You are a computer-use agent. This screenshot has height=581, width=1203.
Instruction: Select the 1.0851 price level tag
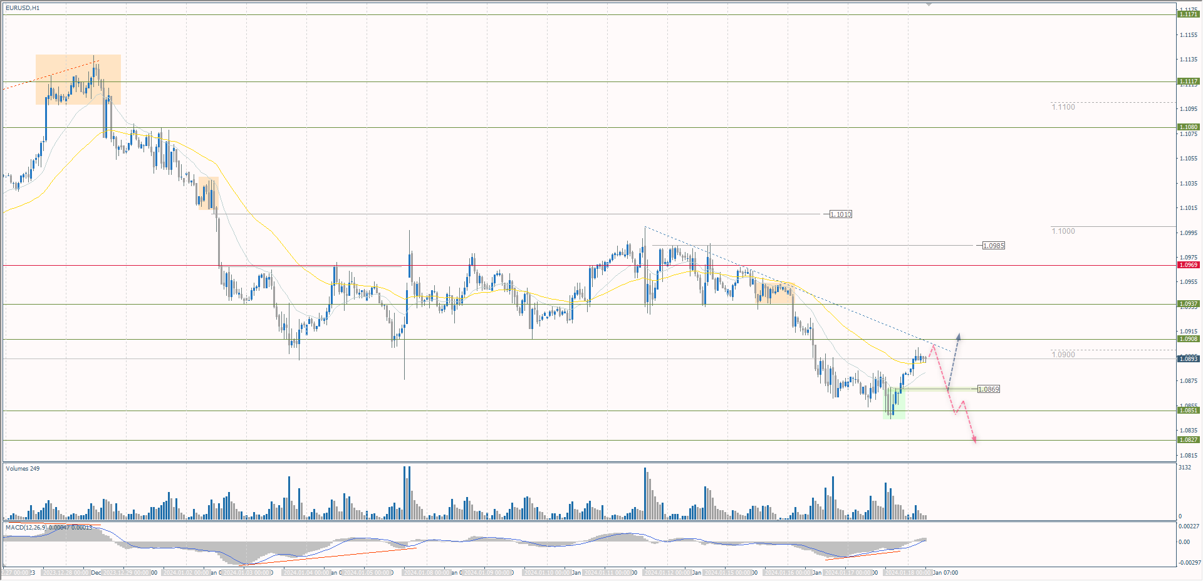point(1189,411)
